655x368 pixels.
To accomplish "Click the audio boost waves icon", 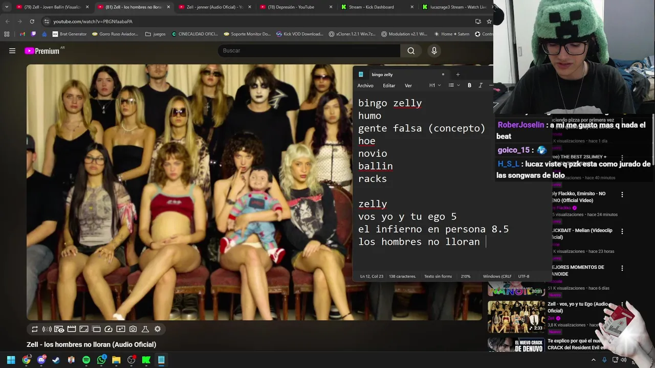I will [47, 329].
